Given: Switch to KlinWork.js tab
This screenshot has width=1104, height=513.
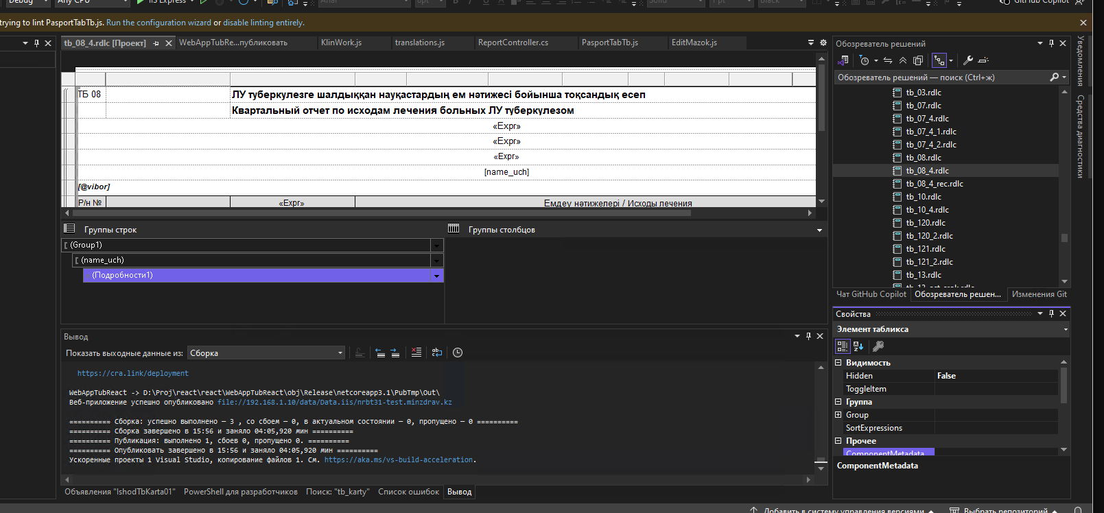Looking at the screenshot, I should tap(341, 43).
